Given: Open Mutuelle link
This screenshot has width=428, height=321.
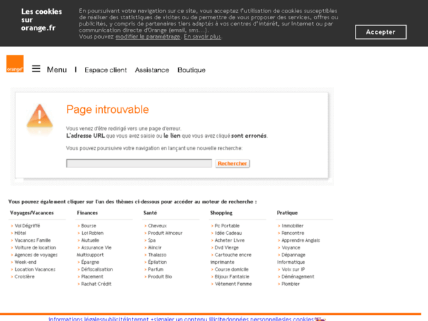Looking at the screenshot, I should click(90, 240).
